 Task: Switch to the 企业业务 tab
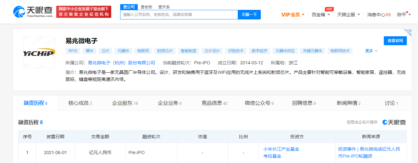click(170, 103)
